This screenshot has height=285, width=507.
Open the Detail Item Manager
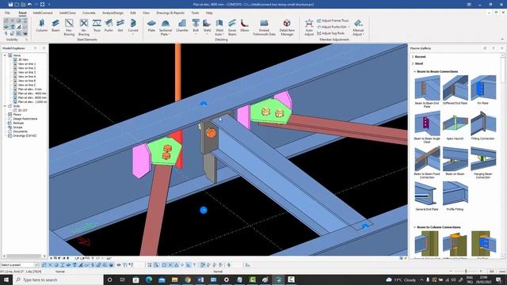click(x=287, y=27)
